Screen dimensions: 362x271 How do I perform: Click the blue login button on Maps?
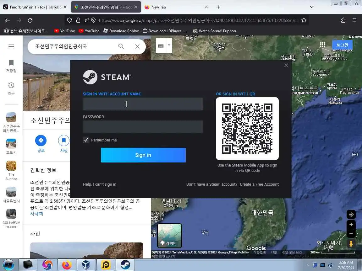click(x=342, y=45)
